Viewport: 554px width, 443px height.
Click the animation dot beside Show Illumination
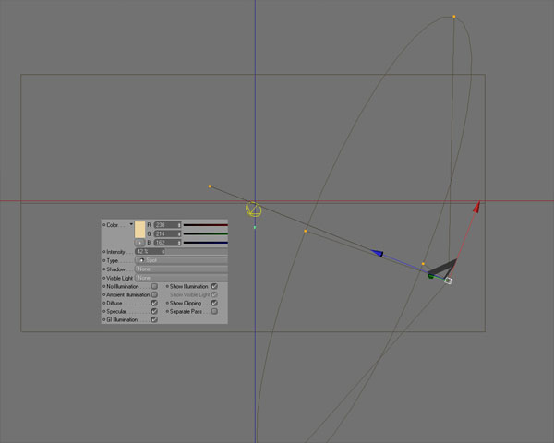167,286
